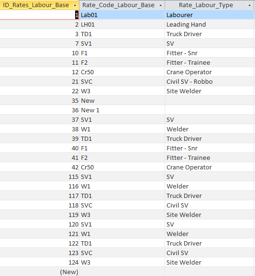
Task: Select the Rate_Labour_Type column header
Action: pyautogui.click(x=209, y=5)
